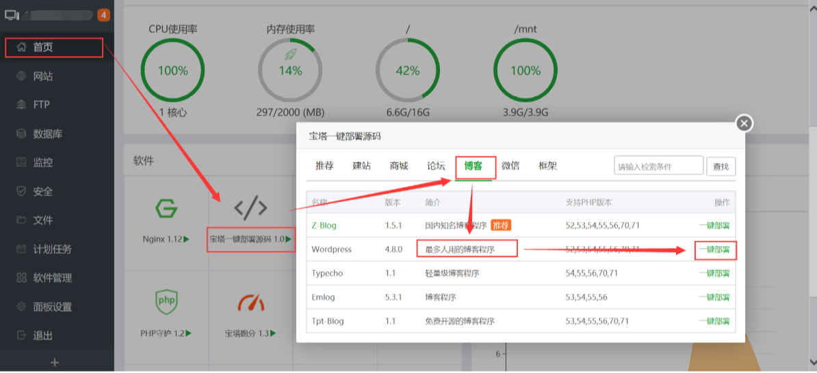Click the Tpt-Blog name cell
The height and width of the screenshot is (373, 817).
(328, 321)
